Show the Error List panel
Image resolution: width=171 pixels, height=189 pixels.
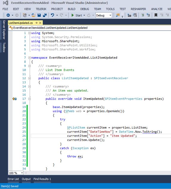pyautogui.click(x=13, y=179)
